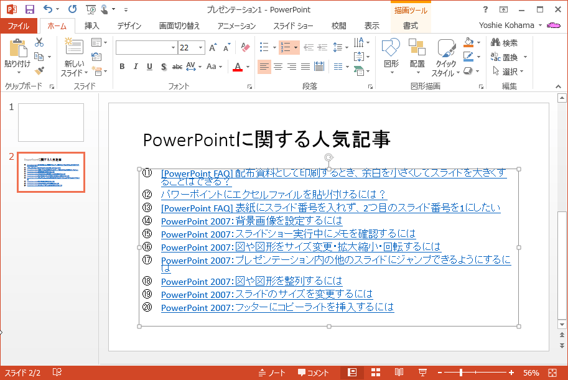
Task: Click the Undo arrow icon
Action: pos(48,9)
